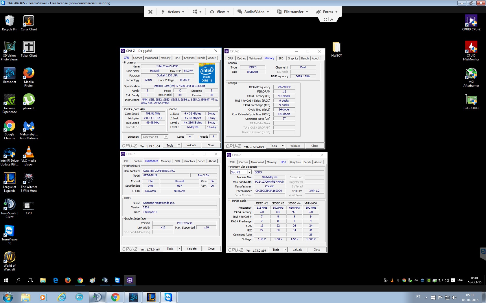The image size is (486, 303).
Task: Open the HWBOT folder icon
Action: click(x=336, y=49)
